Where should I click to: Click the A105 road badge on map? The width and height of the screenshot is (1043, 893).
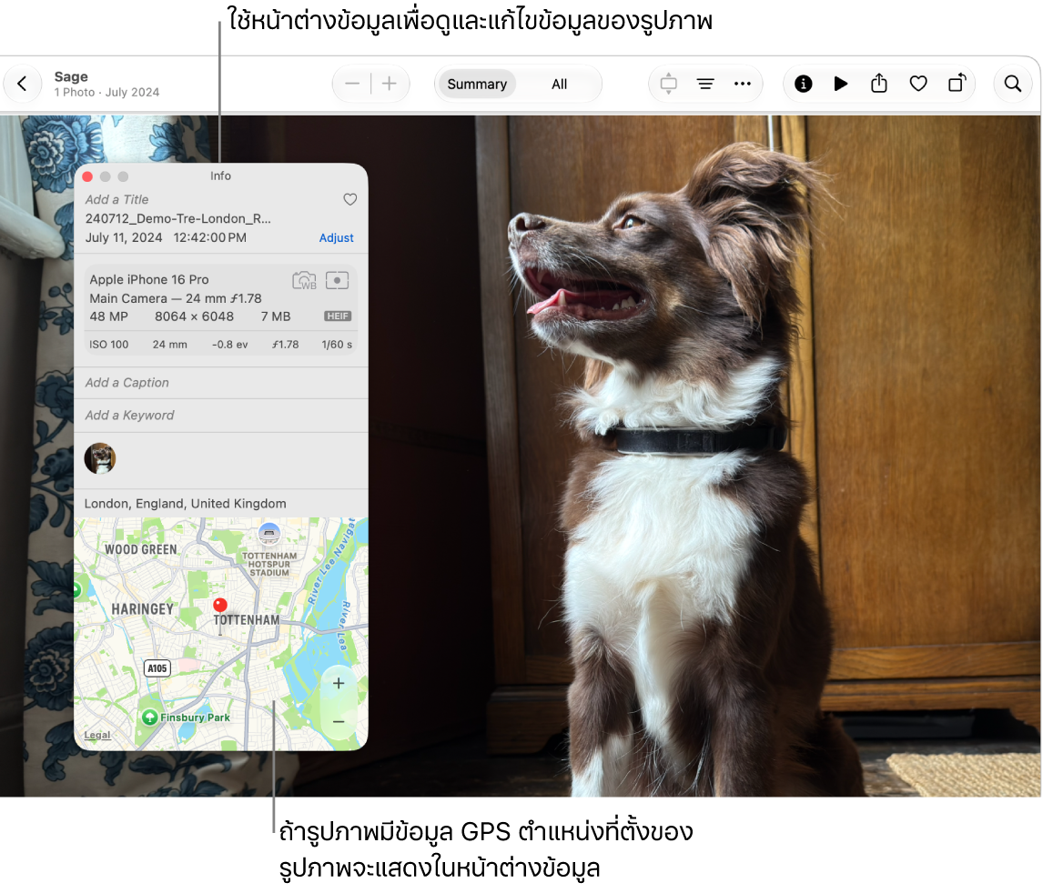click(157, 668)
